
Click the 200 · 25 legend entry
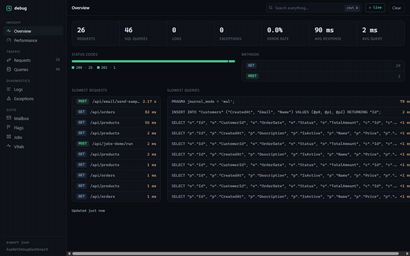[x=82, y=67]
